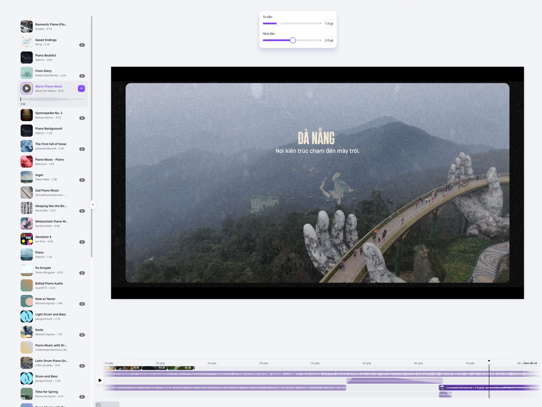The height and width of the screenshot is (407, 542).
Task: Click the Nhỏ dần fade-out slider handle
Action: (x=293, y=40)
